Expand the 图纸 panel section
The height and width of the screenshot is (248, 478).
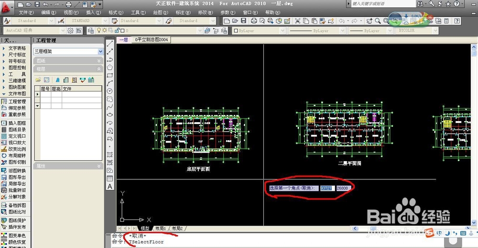click(99, 61)
